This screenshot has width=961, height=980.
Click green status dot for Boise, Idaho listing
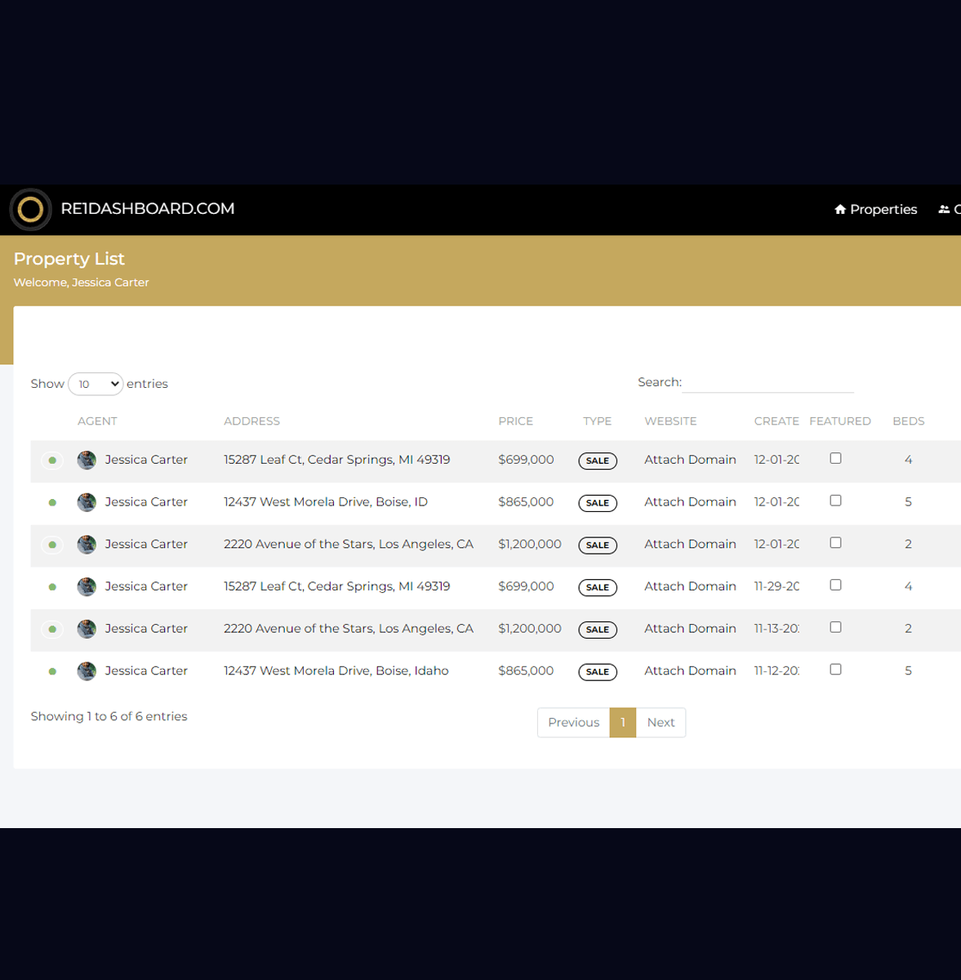(x=52, y=671)
